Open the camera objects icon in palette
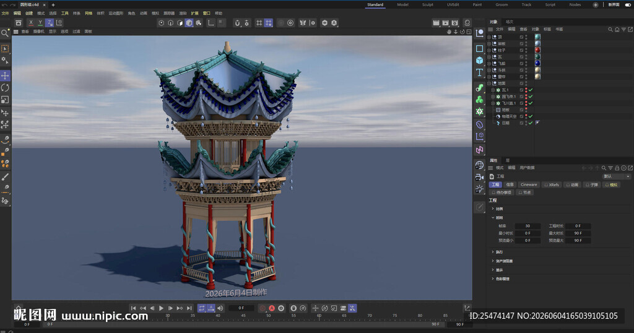The width and height of the screenshot is (634, 333). coord(480,177)
